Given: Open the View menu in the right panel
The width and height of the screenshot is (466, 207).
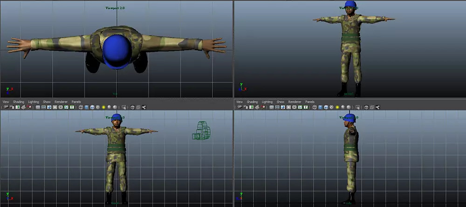Looking at the screenshot, I should 239,101.
